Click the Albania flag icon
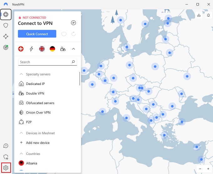The image size is (213, 174). (21, 163)
